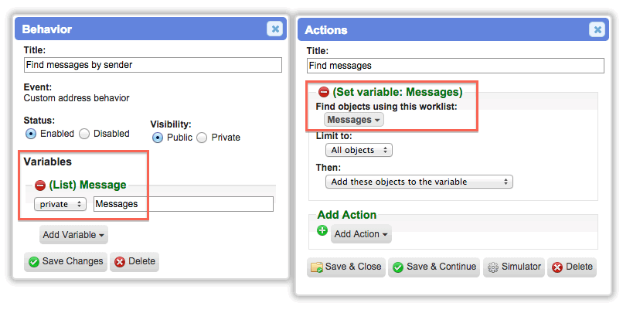Open the All objects limit dropdown
The width and height of the screenshot is (623, 313).
(359, 150)
